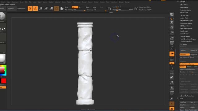This screenshot has height=111, width=198.
Task: Activate the orange Draw mode button
Action: (x=35, y=9)
